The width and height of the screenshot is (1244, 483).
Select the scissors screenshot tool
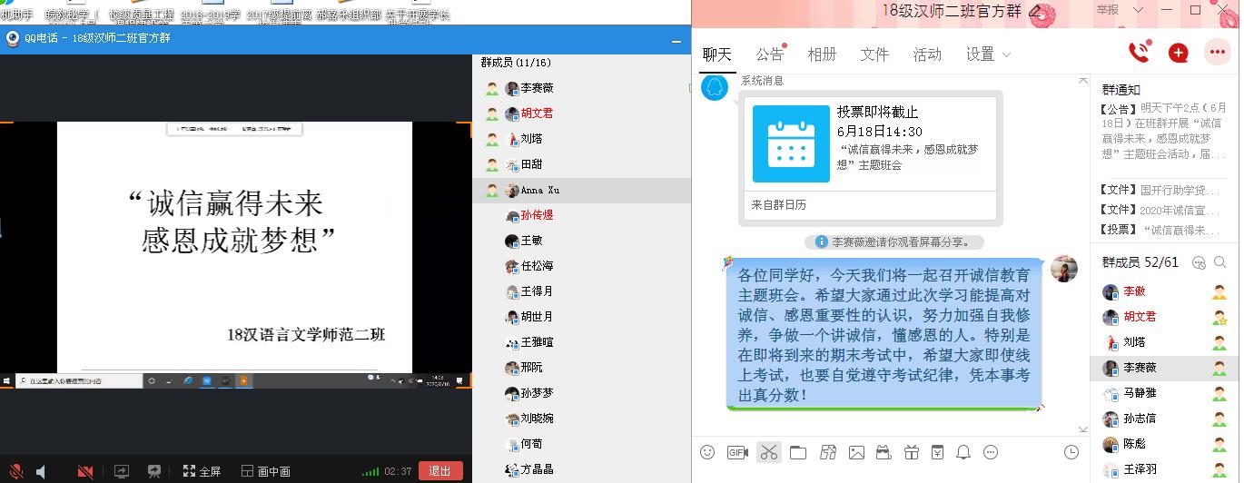(x=769, y=452)
